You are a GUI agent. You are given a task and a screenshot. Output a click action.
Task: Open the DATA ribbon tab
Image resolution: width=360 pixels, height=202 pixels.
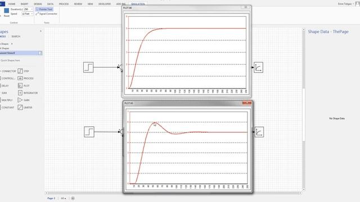point(50,4)
